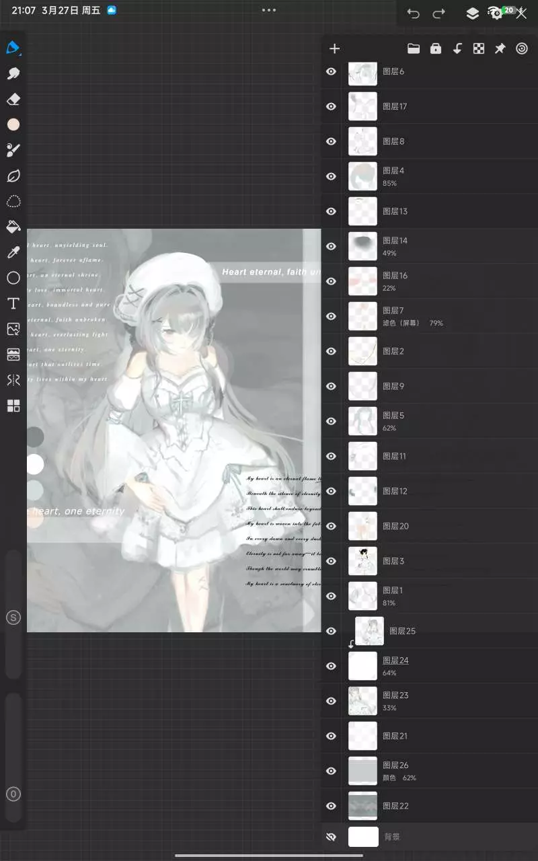Screen dimensions: 538x861
Task: Create a new layer group folder
Action: (414, 48)
